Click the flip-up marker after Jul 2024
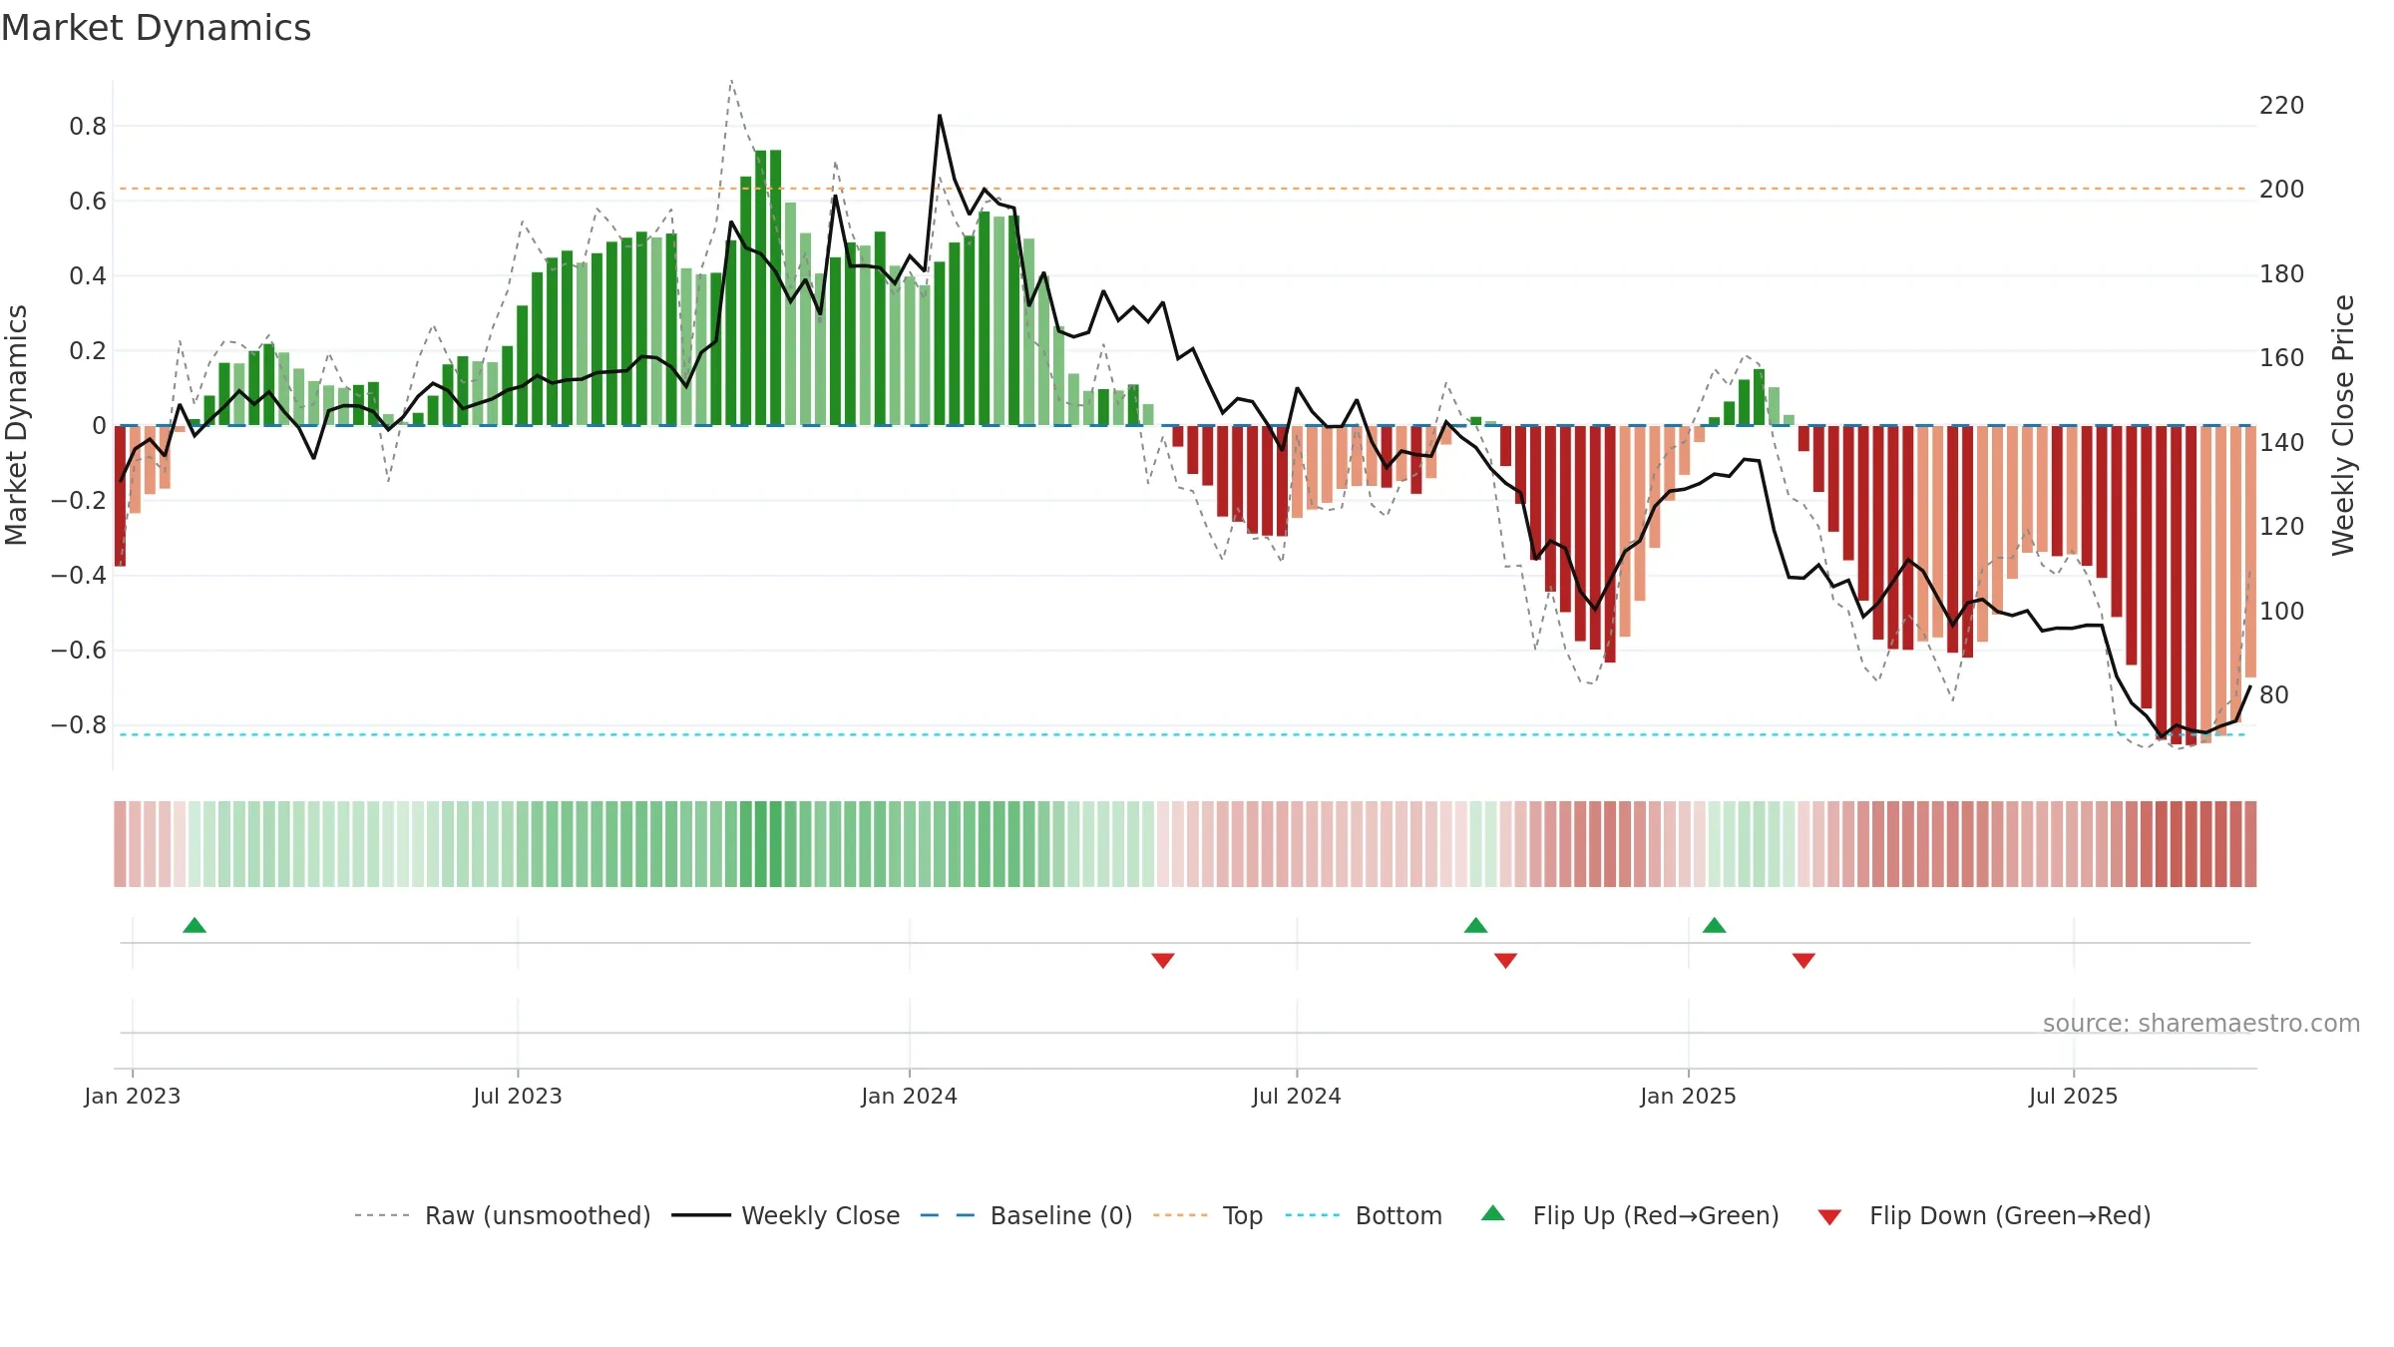Viewport: 2394px width, 1347px height. coord(1476,926)
